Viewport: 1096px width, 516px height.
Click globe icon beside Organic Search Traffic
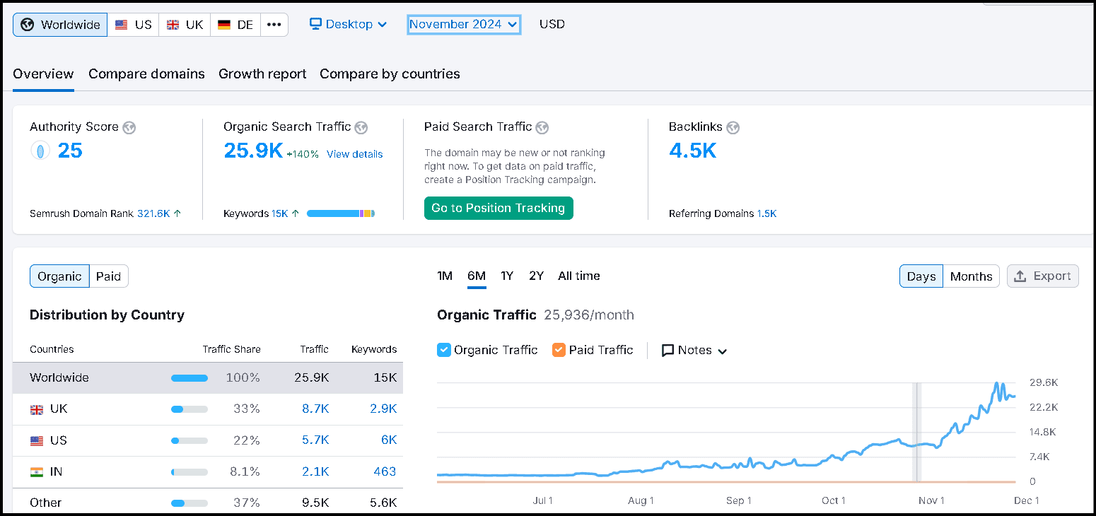point(361,127)
